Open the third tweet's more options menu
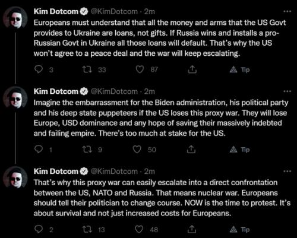 click(x=287, y=172)
